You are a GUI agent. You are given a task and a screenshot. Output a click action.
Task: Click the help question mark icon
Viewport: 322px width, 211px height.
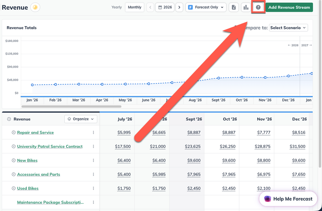(x=258, y=7)
